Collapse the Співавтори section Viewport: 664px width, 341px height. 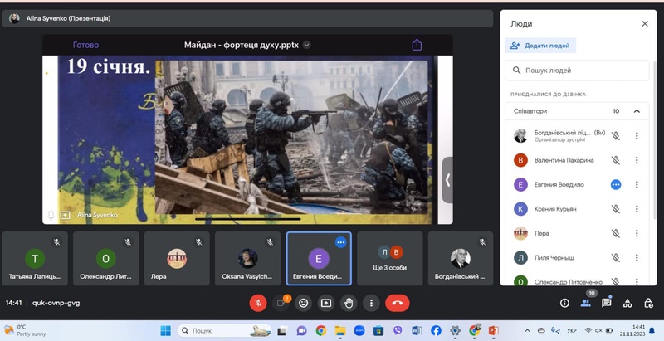(637, 111)
